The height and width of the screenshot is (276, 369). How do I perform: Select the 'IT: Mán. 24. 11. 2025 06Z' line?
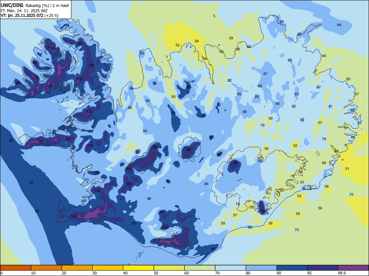click(x=24, y=11)
